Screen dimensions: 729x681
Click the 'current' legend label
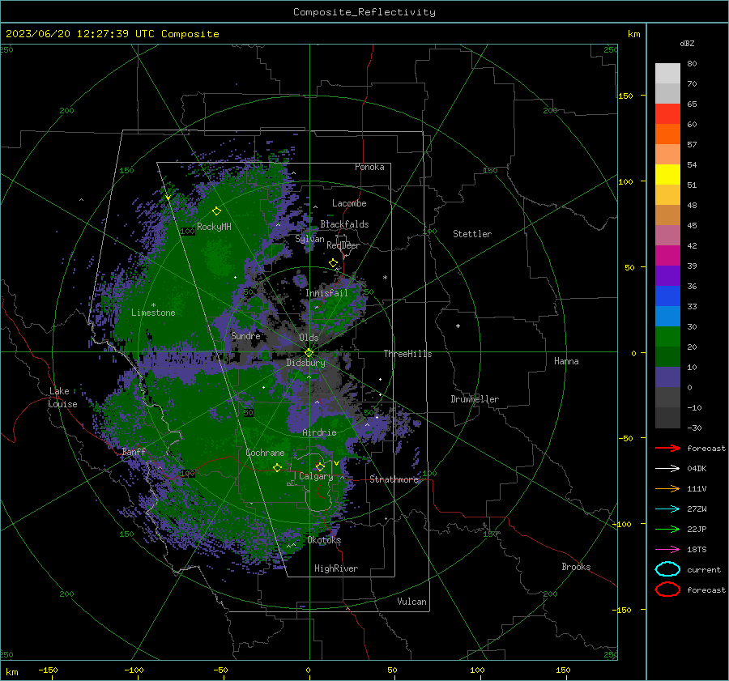[704, 570]
